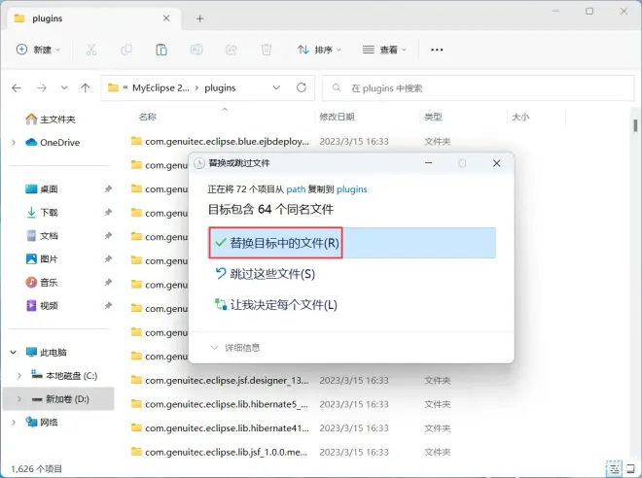Refresh the plugins folder view
Viewport: 642px width, 478px height.
click(302, 87)
